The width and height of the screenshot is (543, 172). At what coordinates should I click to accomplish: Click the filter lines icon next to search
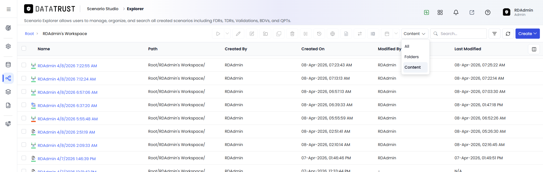pos(495,34)
